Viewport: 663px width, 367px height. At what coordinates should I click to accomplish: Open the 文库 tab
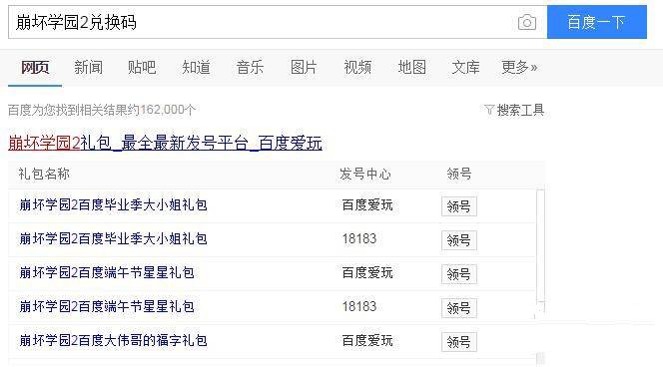point(465,68)
